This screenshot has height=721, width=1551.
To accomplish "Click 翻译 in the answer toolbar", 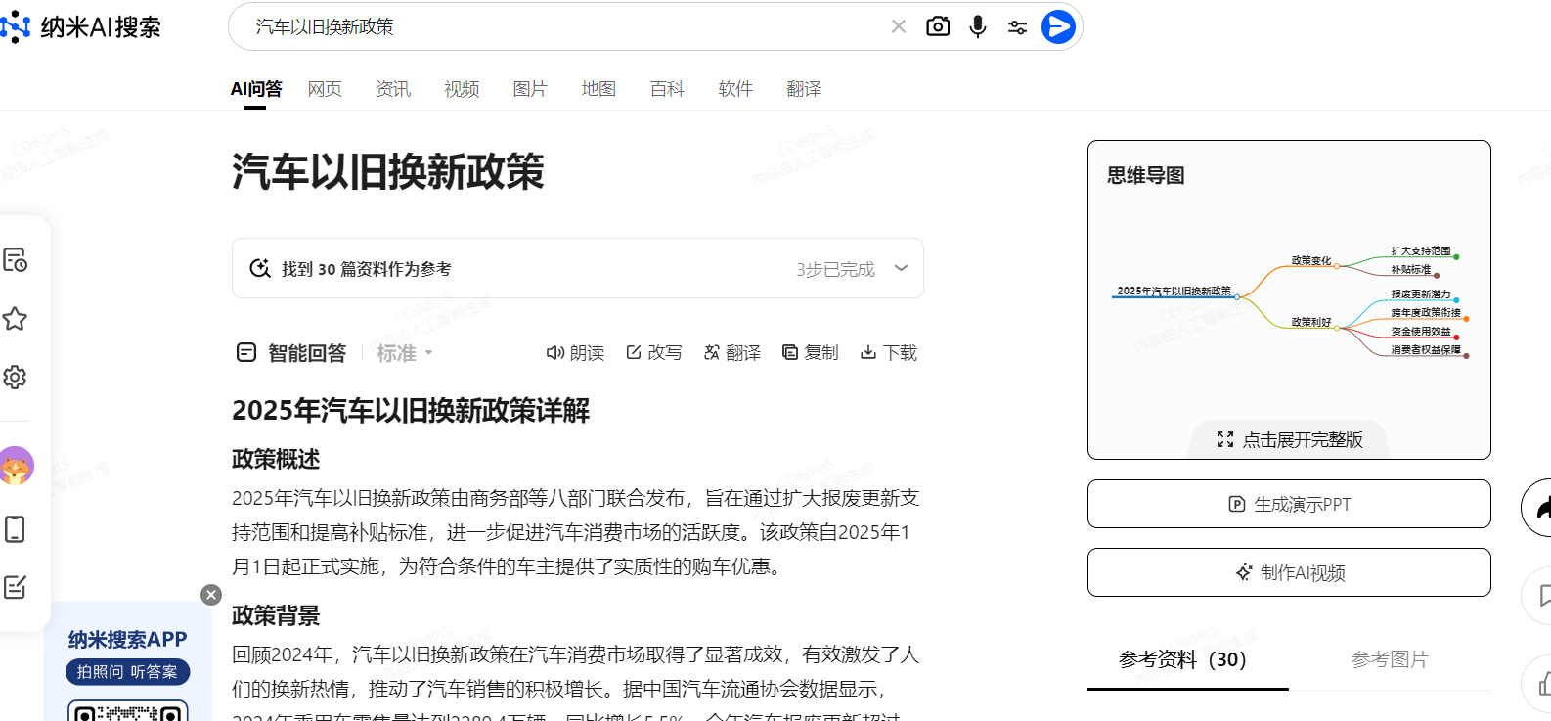I will [x=732, y=353].
